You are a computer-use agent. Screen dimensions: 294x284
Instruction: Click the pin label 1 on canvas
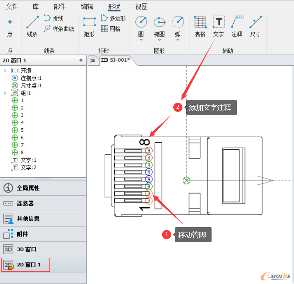coord(145,208)
